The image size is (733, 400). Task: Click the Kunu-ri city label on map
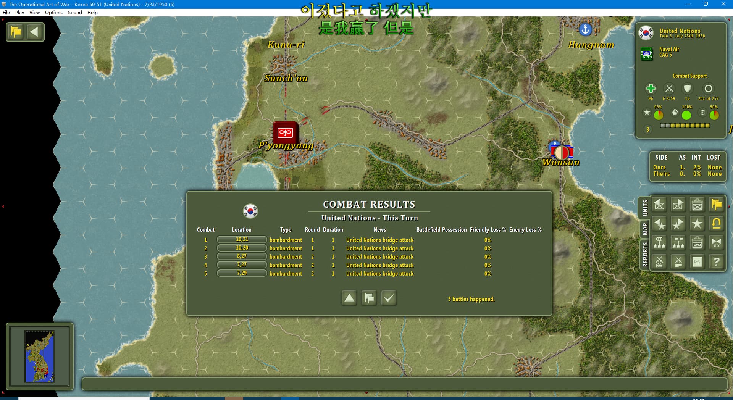coord(286,45)
